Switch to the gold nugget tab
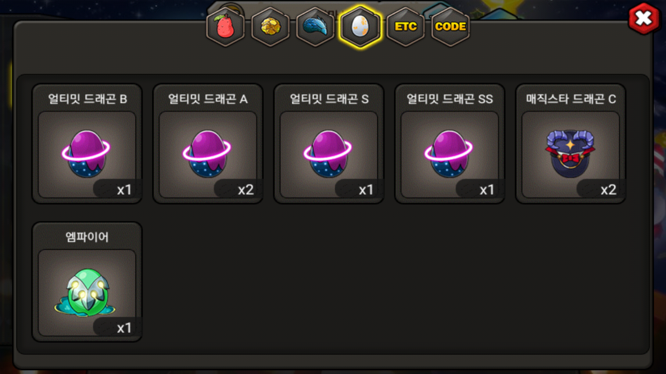 pos(271,27)
